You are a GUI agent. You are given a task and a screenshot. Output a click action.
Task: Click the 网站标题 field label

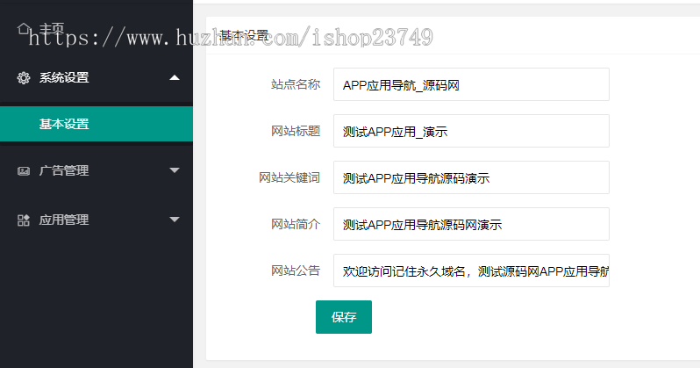tap(296, 131)
